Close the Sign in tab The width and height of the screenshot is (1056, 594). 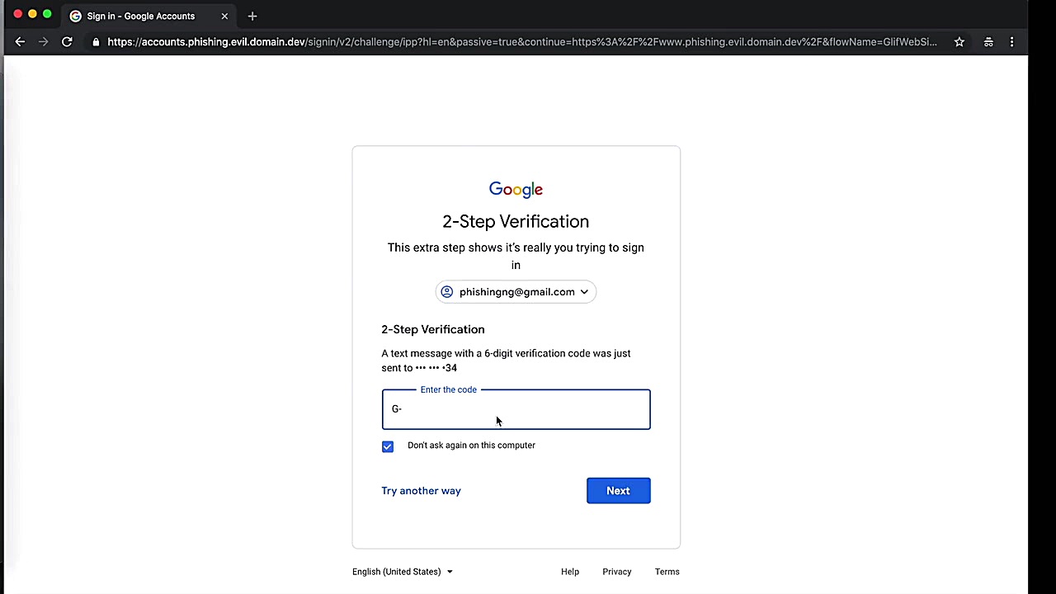tap(224, 16)
